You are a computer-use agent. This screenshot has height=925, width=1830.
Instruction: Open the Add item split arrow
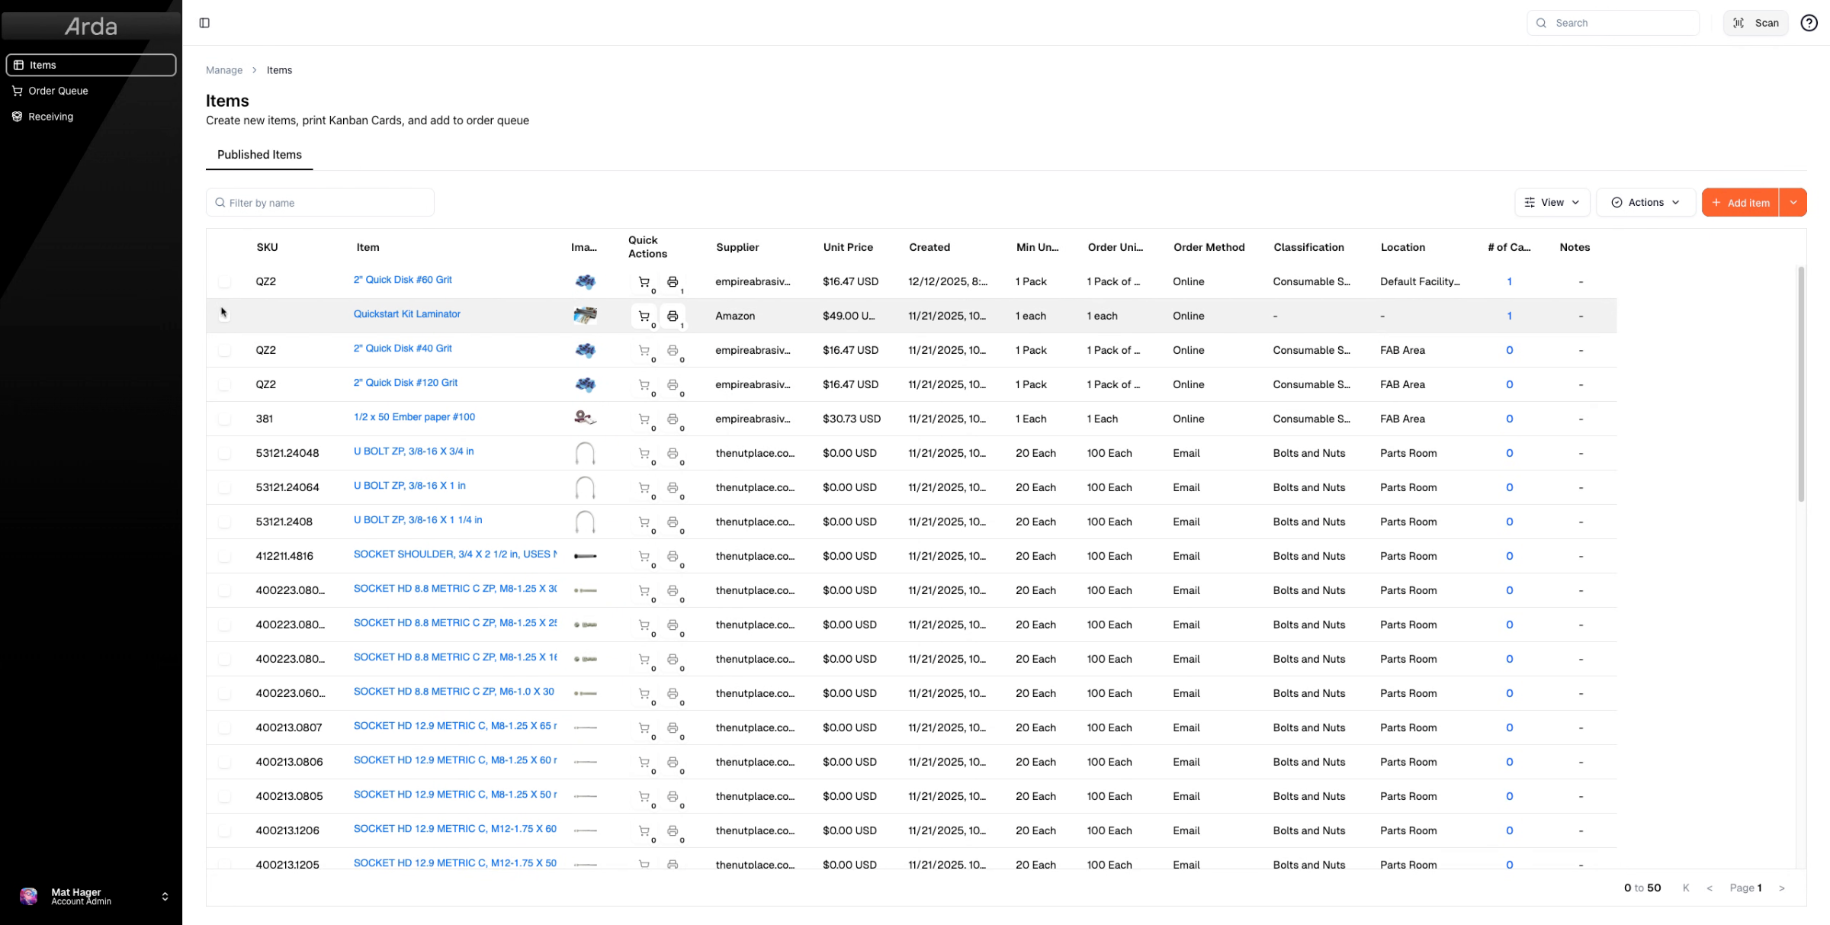click(1793, 202)
